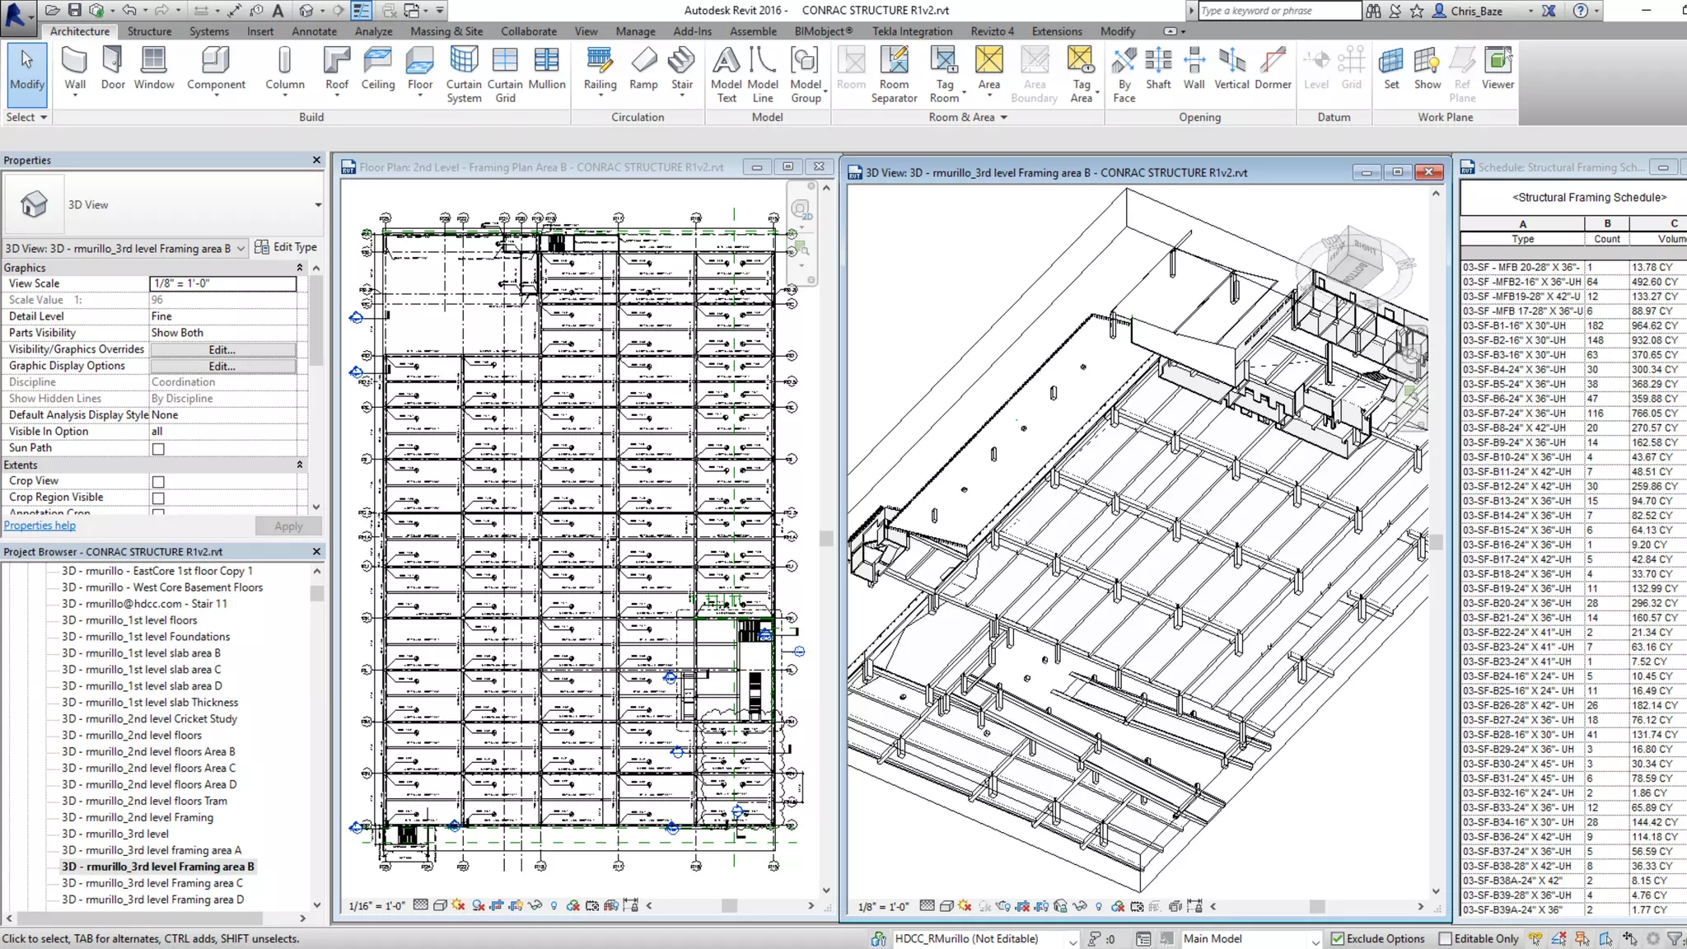Open the Annotate ribbon tab

pyautogui.click(x=314, y=31)
